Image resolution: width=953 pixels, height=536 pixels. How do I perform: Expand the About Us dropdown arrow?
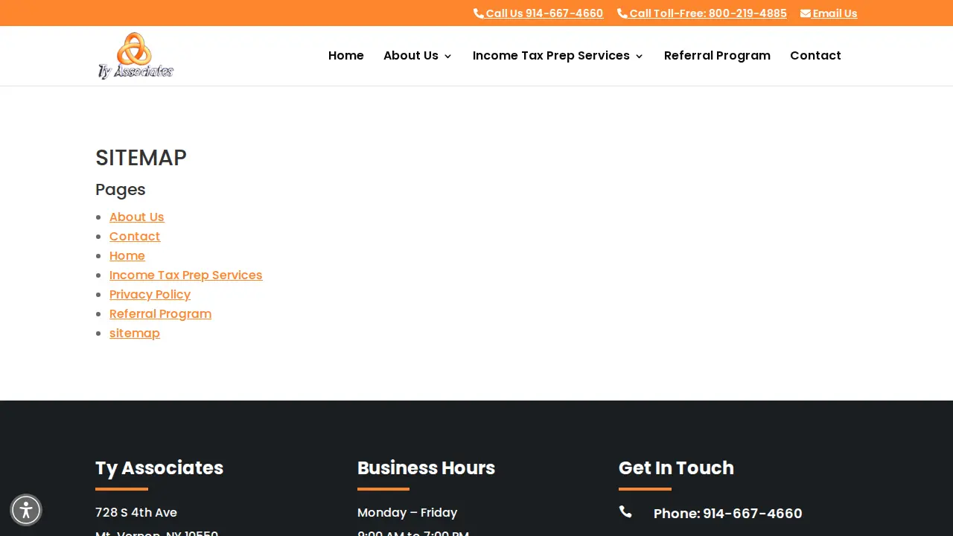(447, 57)
